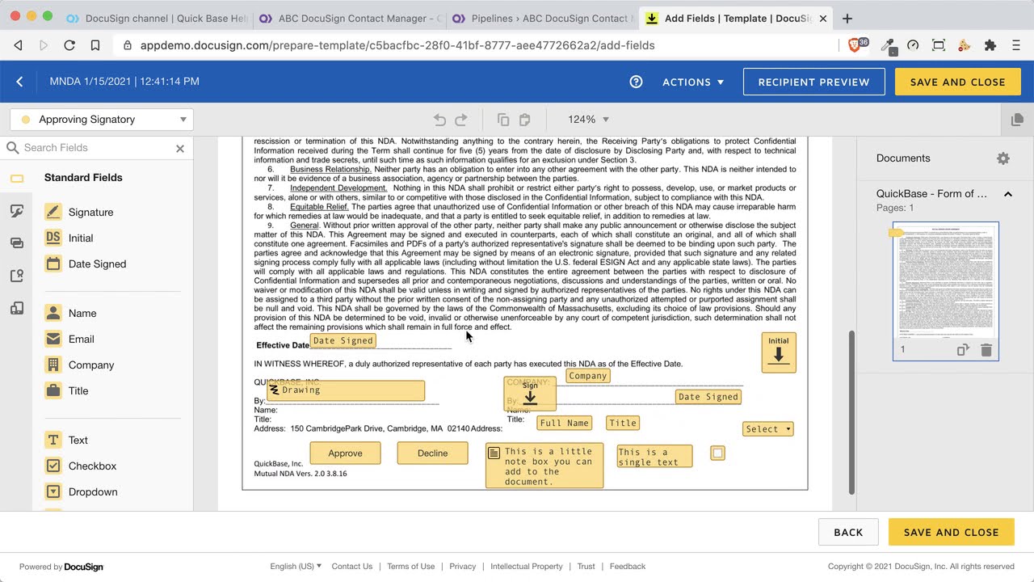This screenshot has width=1034, height=582.
Task: Toggle the documents pane icon
Action: coord(1017,120)
